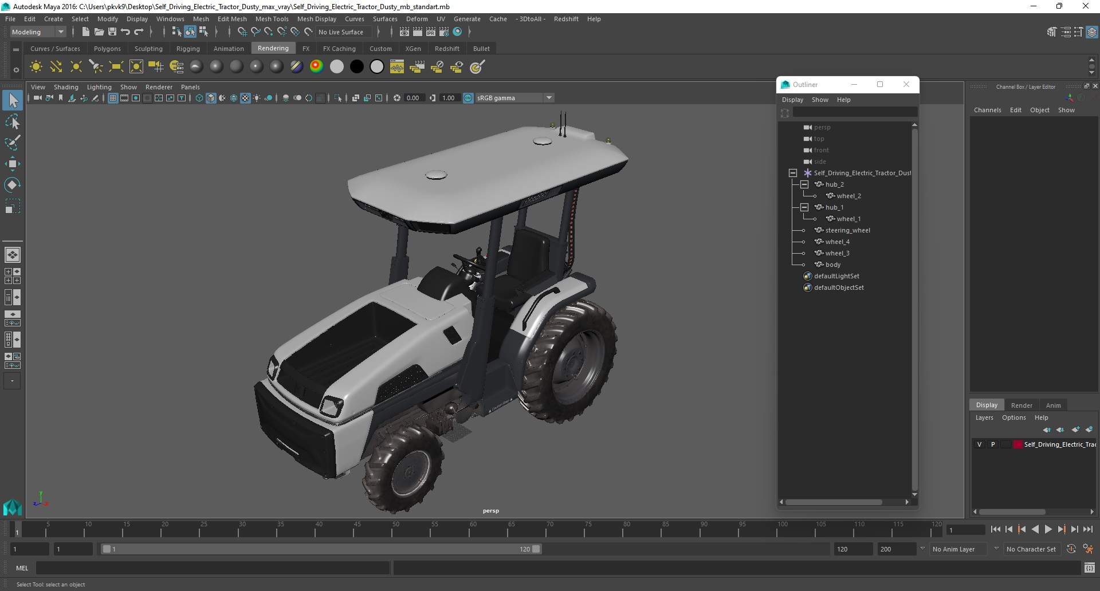Toggle textured display checker icon
The image size is (1100, 591).
(x=245, y=98)
